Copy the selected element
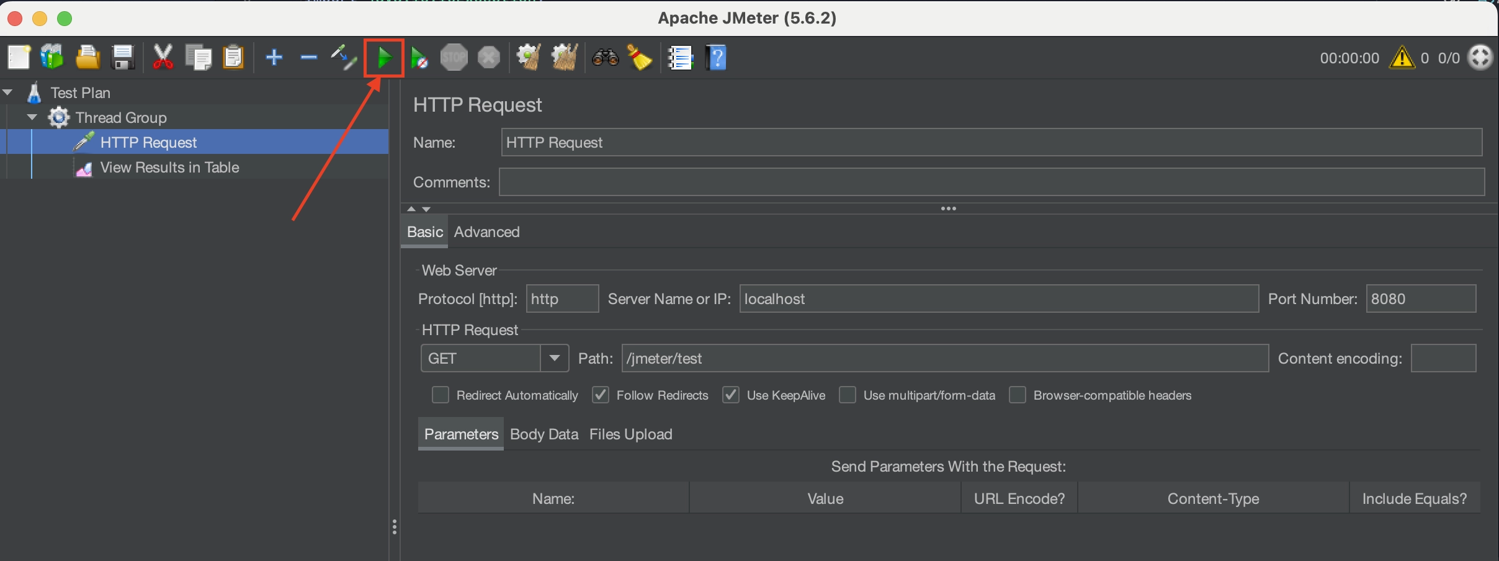This screenshot has width=1499, height=561. point(199,58)
